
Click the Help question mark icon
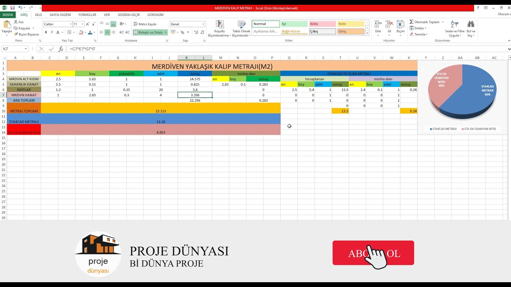478,8
